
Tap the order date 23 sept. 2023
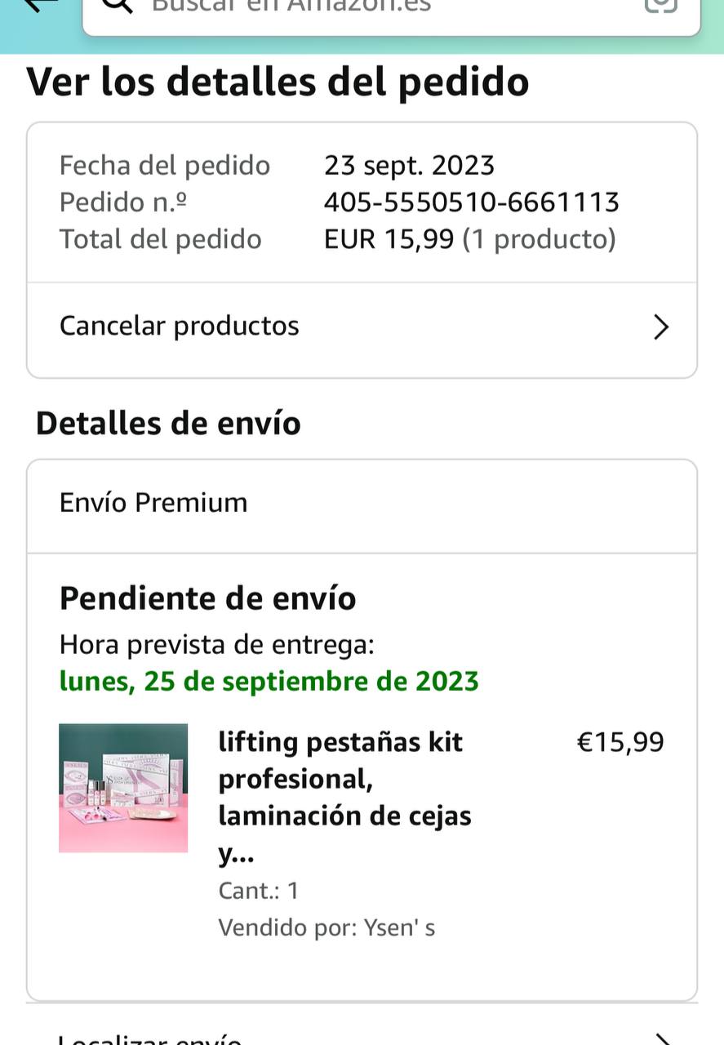pyautogui.click(x=409, y=166)
